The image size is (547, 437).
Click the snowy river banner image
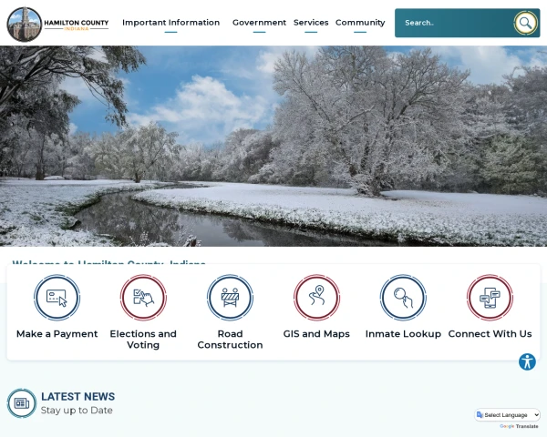(x=273, y=146)
